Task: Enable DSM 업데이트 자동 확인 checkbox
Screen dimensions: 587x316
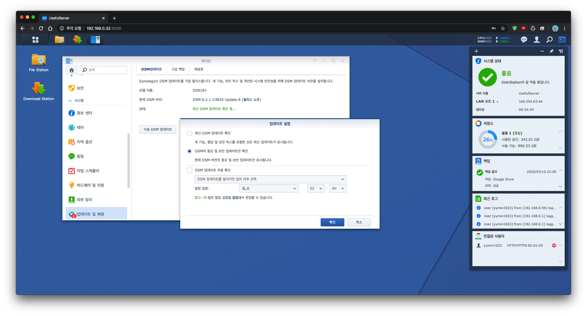Action: [190, 170]
